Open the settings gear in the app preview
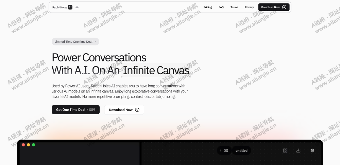The height and width of the screenshot is (165, 340). click(x=312, y=150)
